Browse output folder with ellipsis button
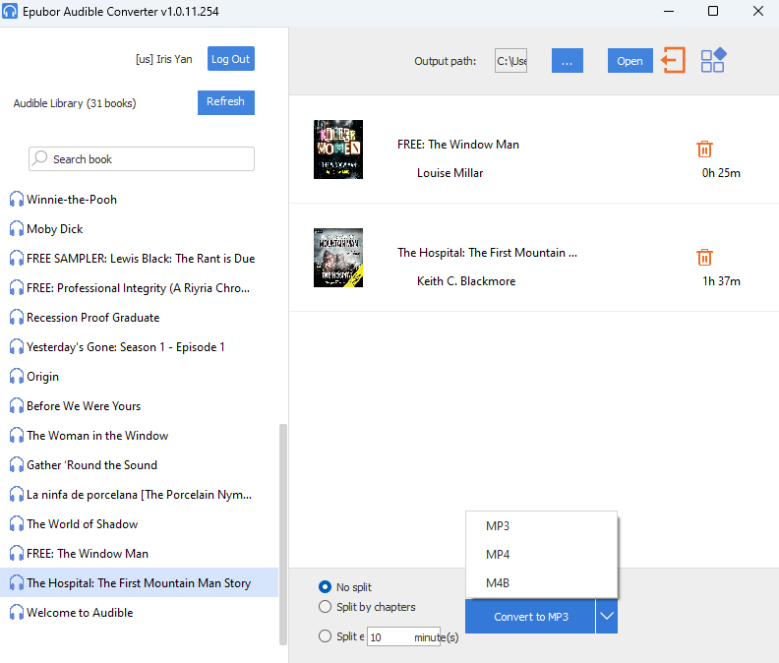 (567, 61)
